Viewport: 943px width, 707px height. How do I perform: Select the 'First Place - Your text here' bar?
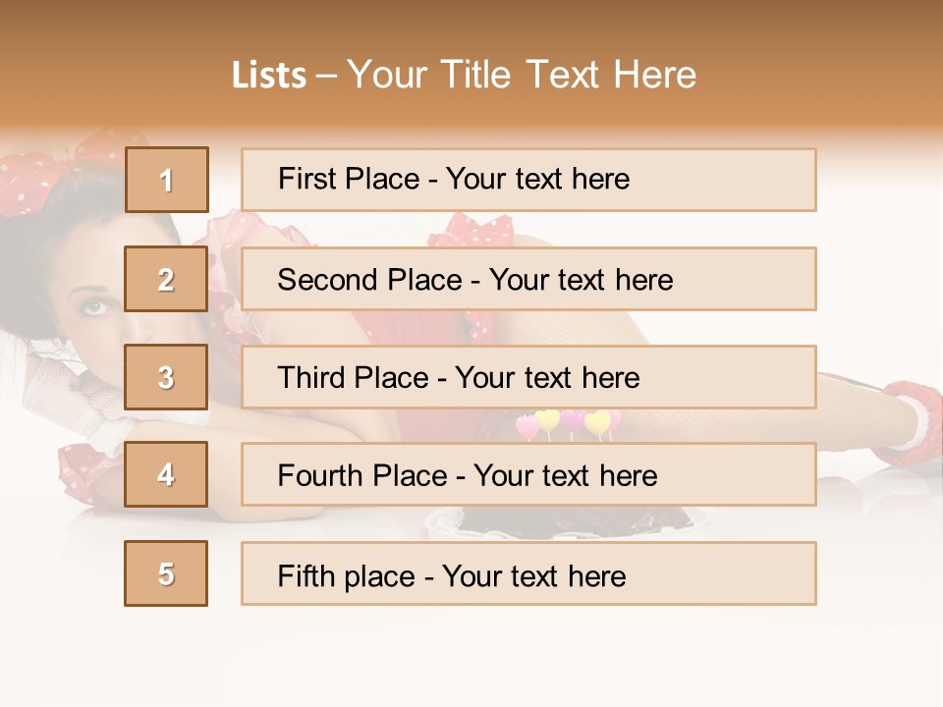point(528,180)
